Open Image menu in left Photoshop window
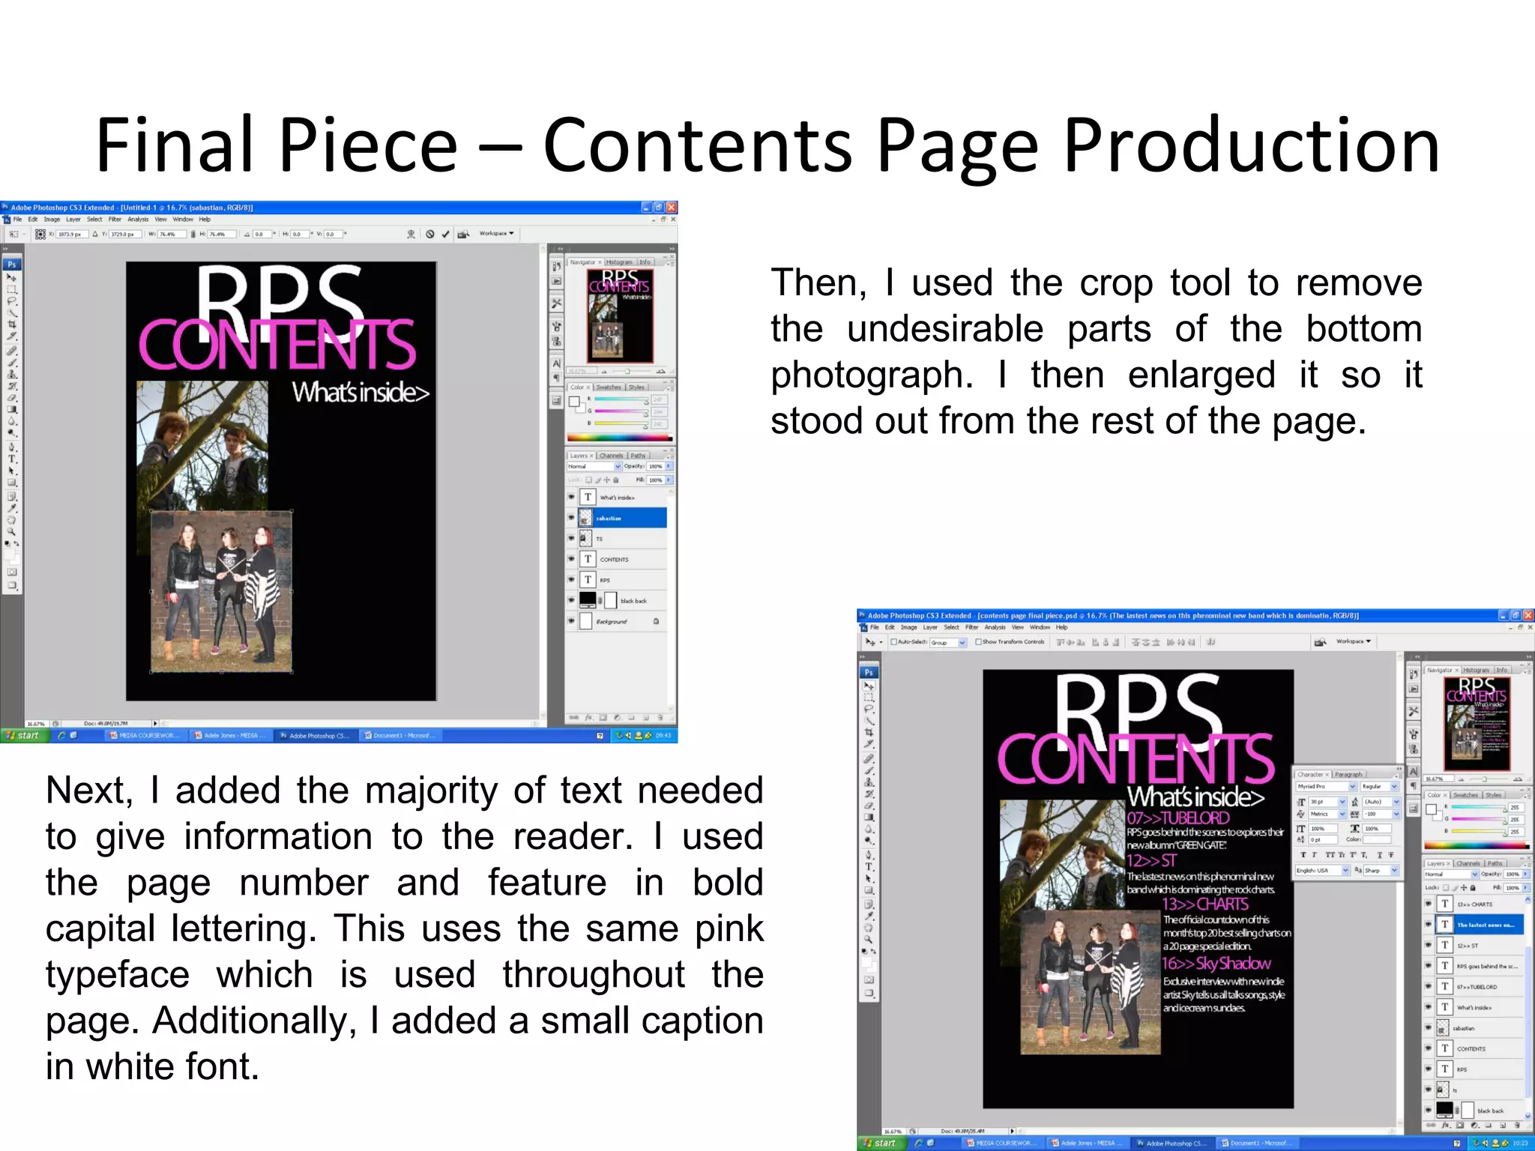The width and height of the screenshot is (1535, 1151). point(52,219)
